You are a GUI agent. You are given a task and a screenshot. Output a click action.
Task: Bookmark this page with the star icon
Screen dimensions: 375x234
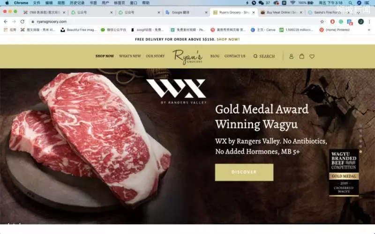coord(322,22)
